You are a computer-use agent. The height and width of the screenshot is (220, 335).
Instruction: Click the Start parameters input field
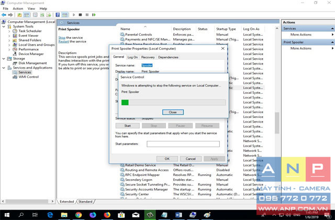point(183,144)
